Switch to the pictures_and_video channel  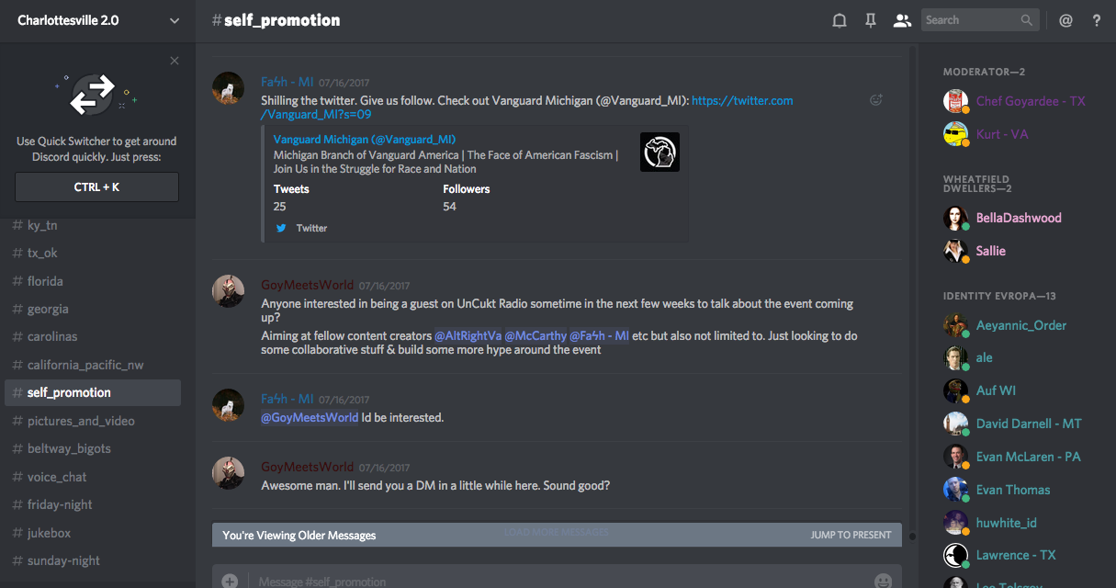pyautogui.click(x=81, y=421)
